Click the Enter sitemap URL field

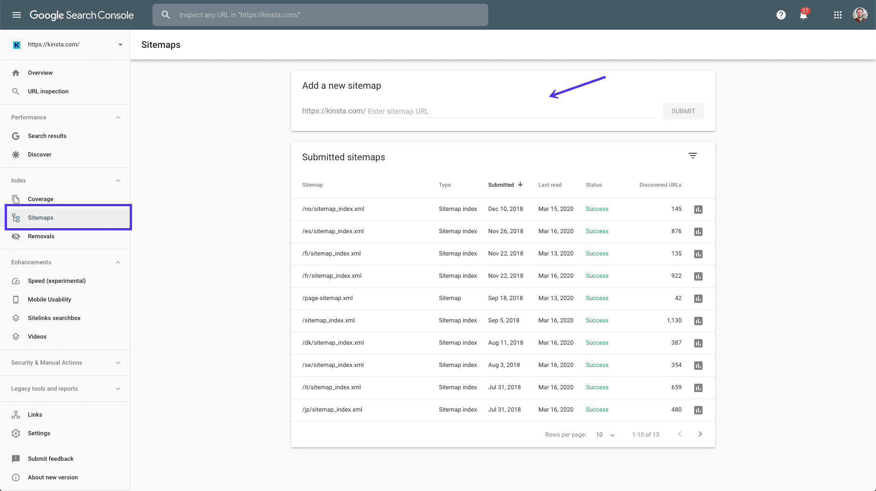pos(511,111)
